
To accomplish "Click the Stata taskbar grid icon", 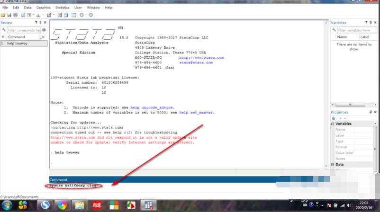I will pos(148,205).
